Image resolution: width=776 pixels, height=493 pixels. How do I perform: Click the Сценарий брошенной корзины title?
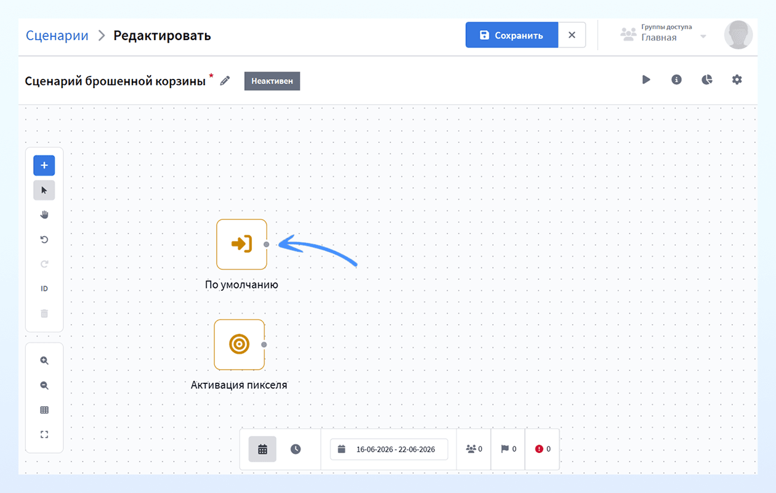115,81
